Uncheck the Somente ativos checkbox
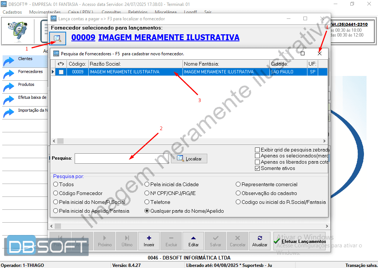This screenshot has height=268, width=378. click(258, 168)
